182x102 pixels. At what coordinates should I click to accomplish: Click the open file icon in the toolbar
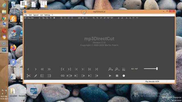pos(25,18)
